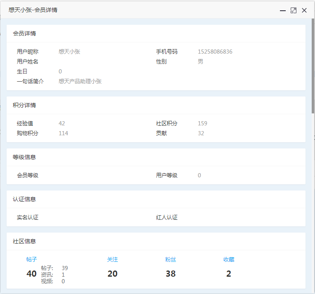Click the 购物积分 value 114
Viewport: 315px width, 294px height.
(63, 133)
